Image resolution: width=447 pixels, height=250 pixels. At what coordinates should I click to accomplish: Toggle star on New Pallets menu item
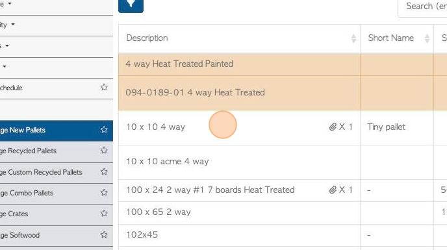tap(104, 130)
